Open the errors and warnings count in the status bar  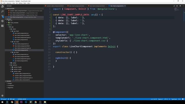coord(12,99)
